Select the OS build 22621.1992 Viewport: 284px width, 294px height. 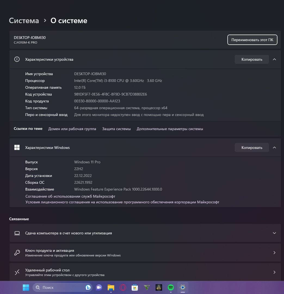coord(83,182)
